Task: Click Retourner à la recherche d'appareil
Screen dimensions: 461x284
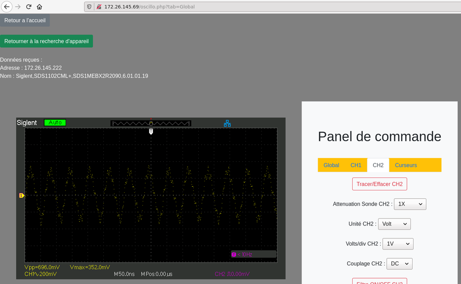Action: coord(46,41)
